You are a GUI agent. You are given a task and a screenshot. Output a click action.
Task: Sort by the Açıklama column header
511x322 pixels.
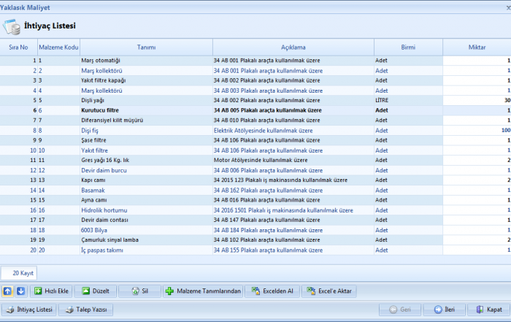click(x=292, y=47)
